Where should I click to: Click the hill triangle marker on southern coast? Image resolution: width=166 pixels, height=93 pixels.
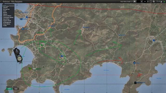click(69, 77)
